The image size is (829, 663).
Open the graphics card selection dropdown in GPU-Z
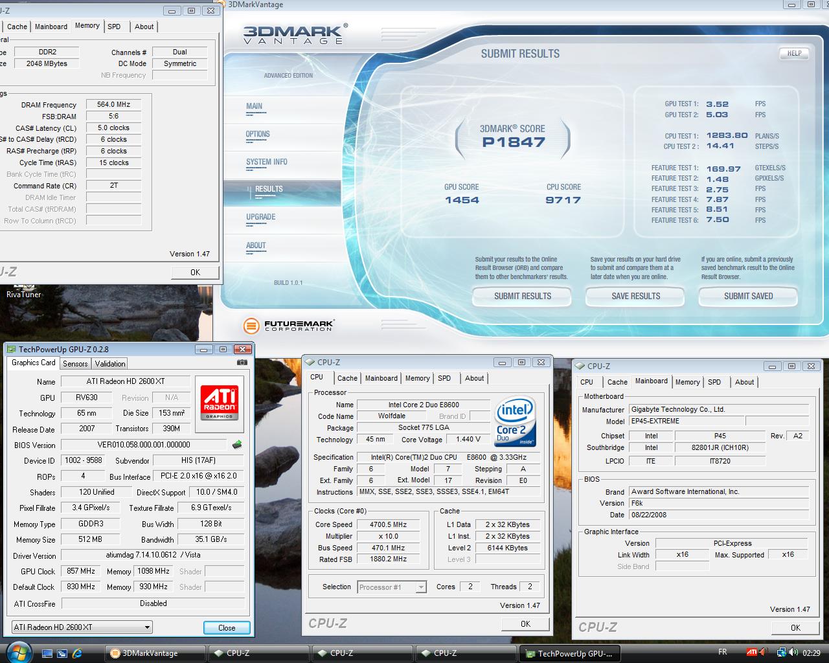82,627
